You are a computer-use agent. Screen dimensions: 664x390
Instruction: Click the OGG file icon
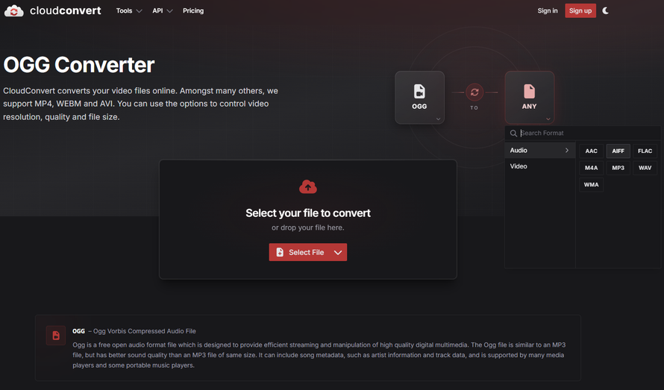419,91
